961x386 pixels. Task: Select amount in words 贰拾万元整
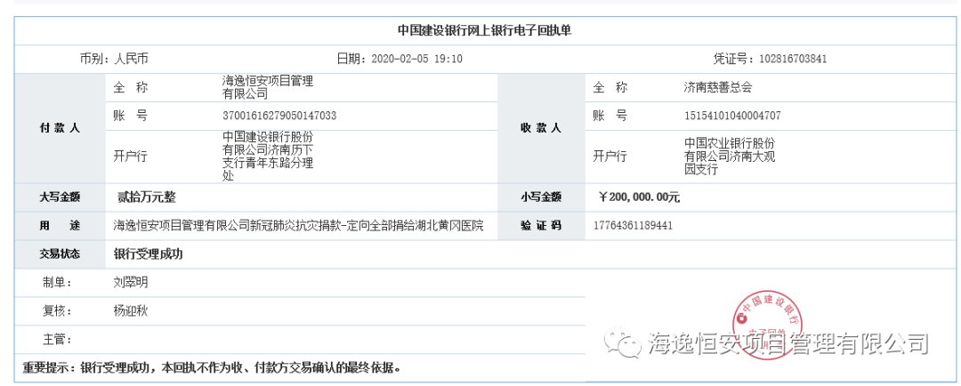[147, 197]
